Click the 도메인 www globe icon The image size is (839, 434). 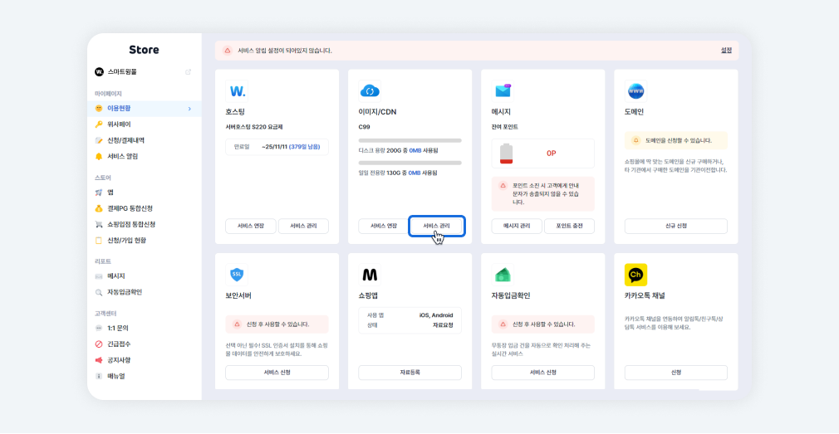pyautogui.click(x=635, y=91)
